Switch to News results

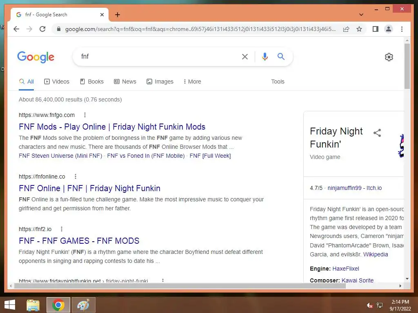point(125,82)
